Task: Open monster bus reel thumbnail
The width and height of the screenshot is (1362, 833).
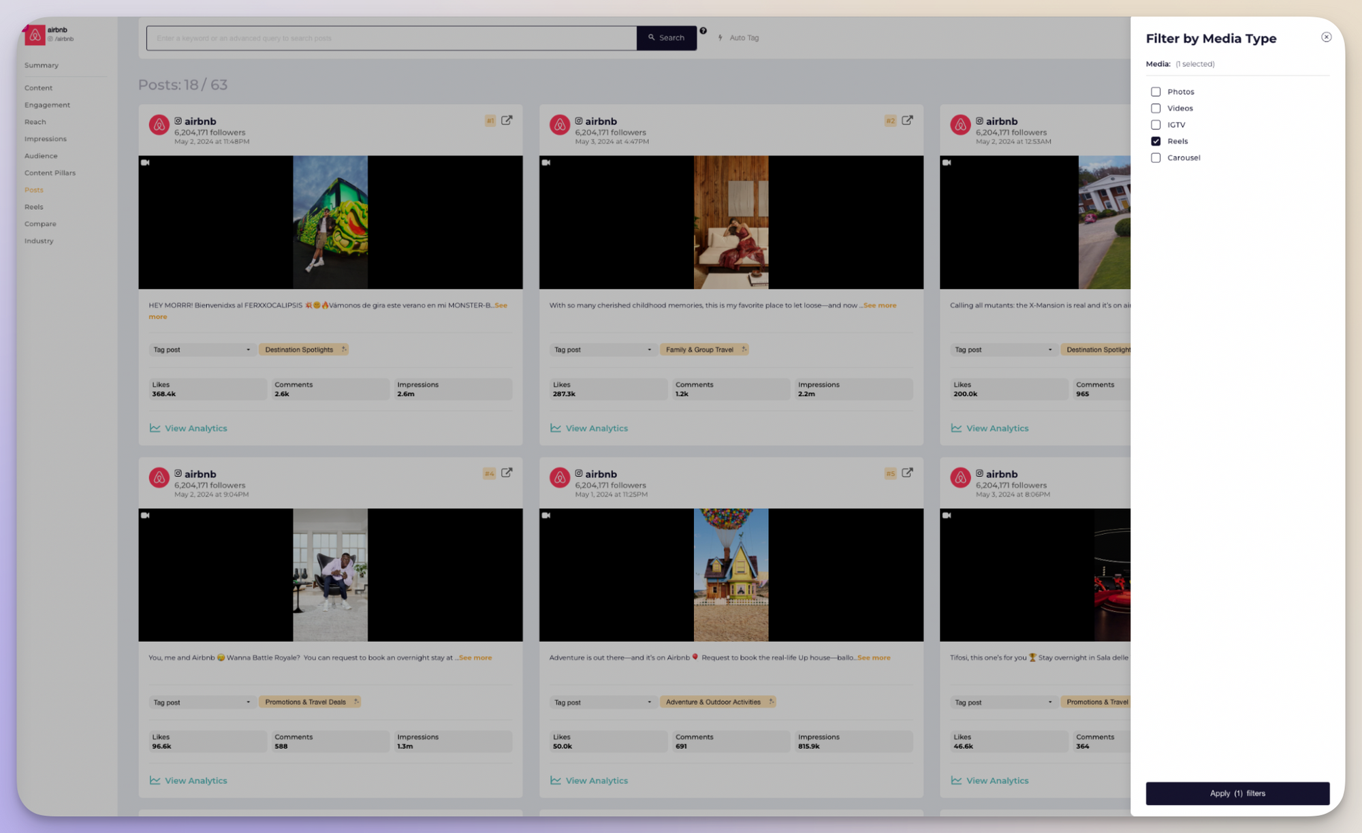Action: tap(330, 222)
